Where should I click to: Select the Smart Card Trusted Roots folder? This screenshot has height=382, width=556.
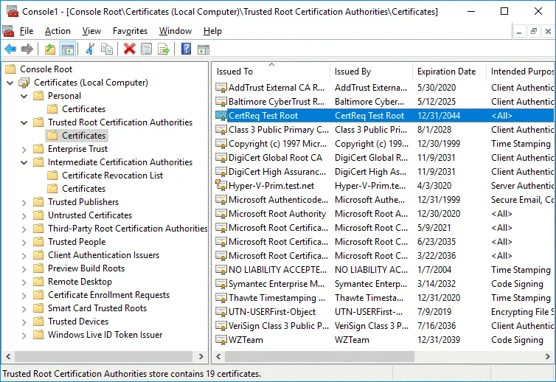[97, 308]
